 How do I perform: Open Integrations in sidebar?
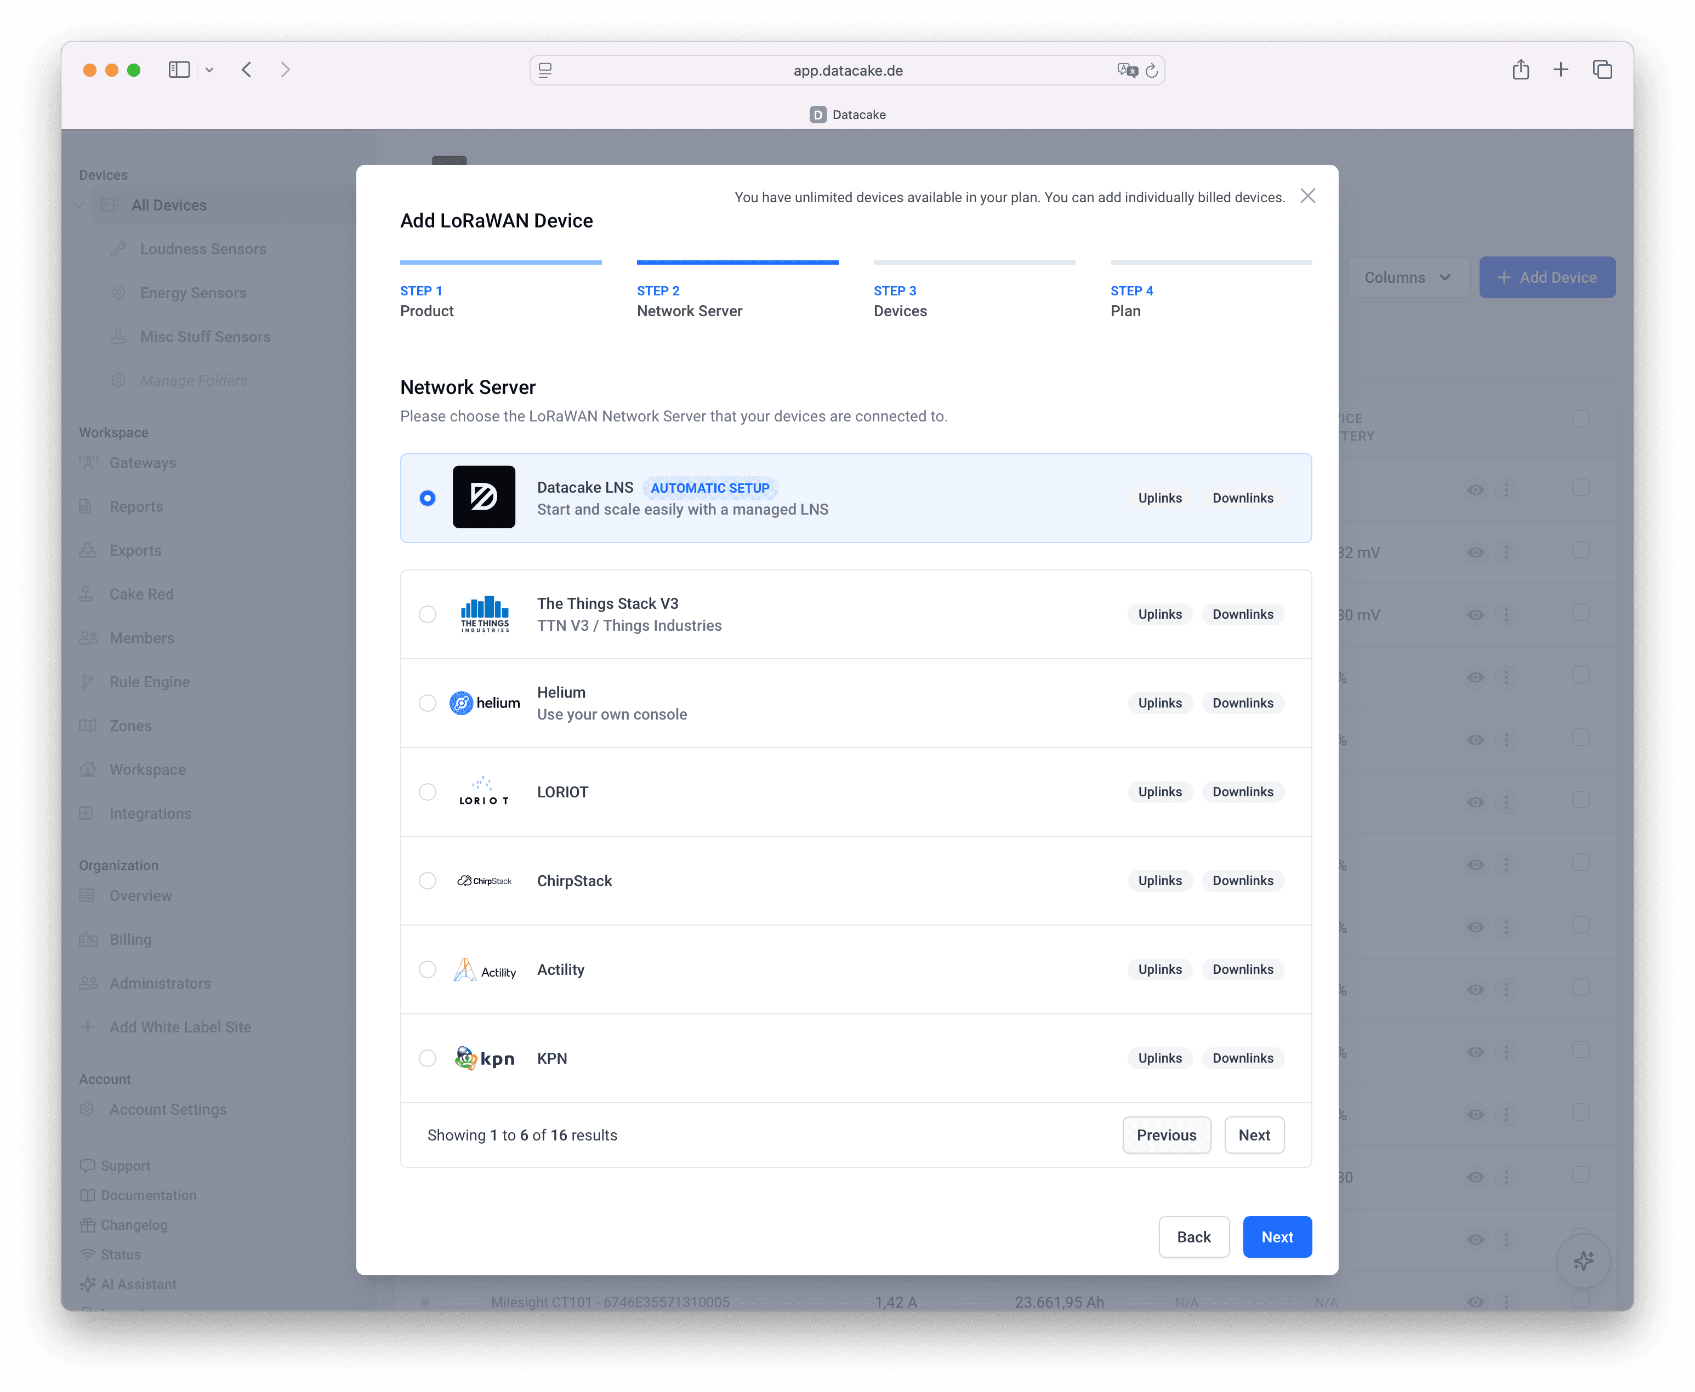(150, 814)
